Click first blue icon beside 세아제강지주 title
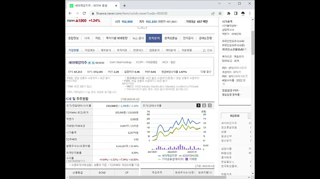The width and height of the screenshot is (320, 179). pos(89,62)
